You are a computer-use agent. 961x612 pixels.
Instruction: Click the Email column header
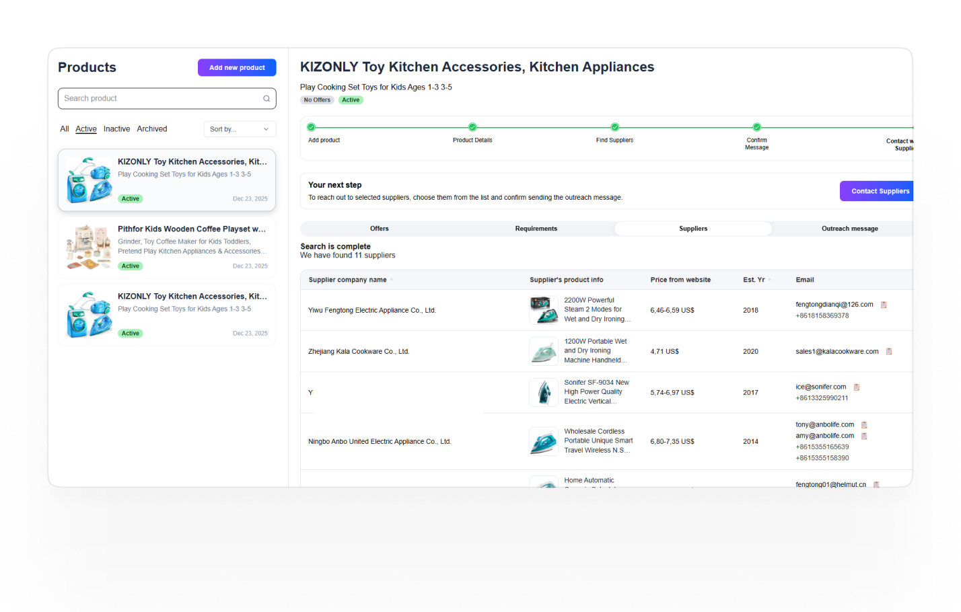[x=805, y=280]
